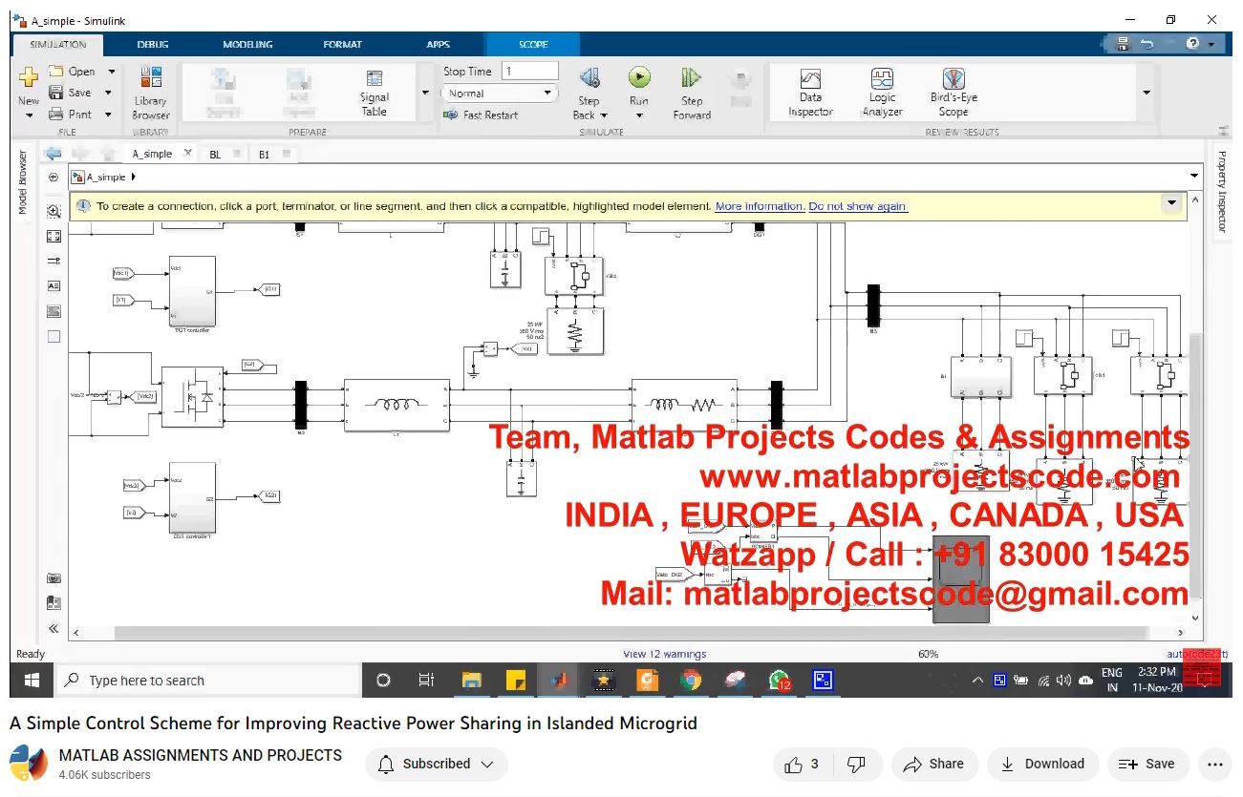Expand the Review Results gallery arrow

(x=1146, y=93)
